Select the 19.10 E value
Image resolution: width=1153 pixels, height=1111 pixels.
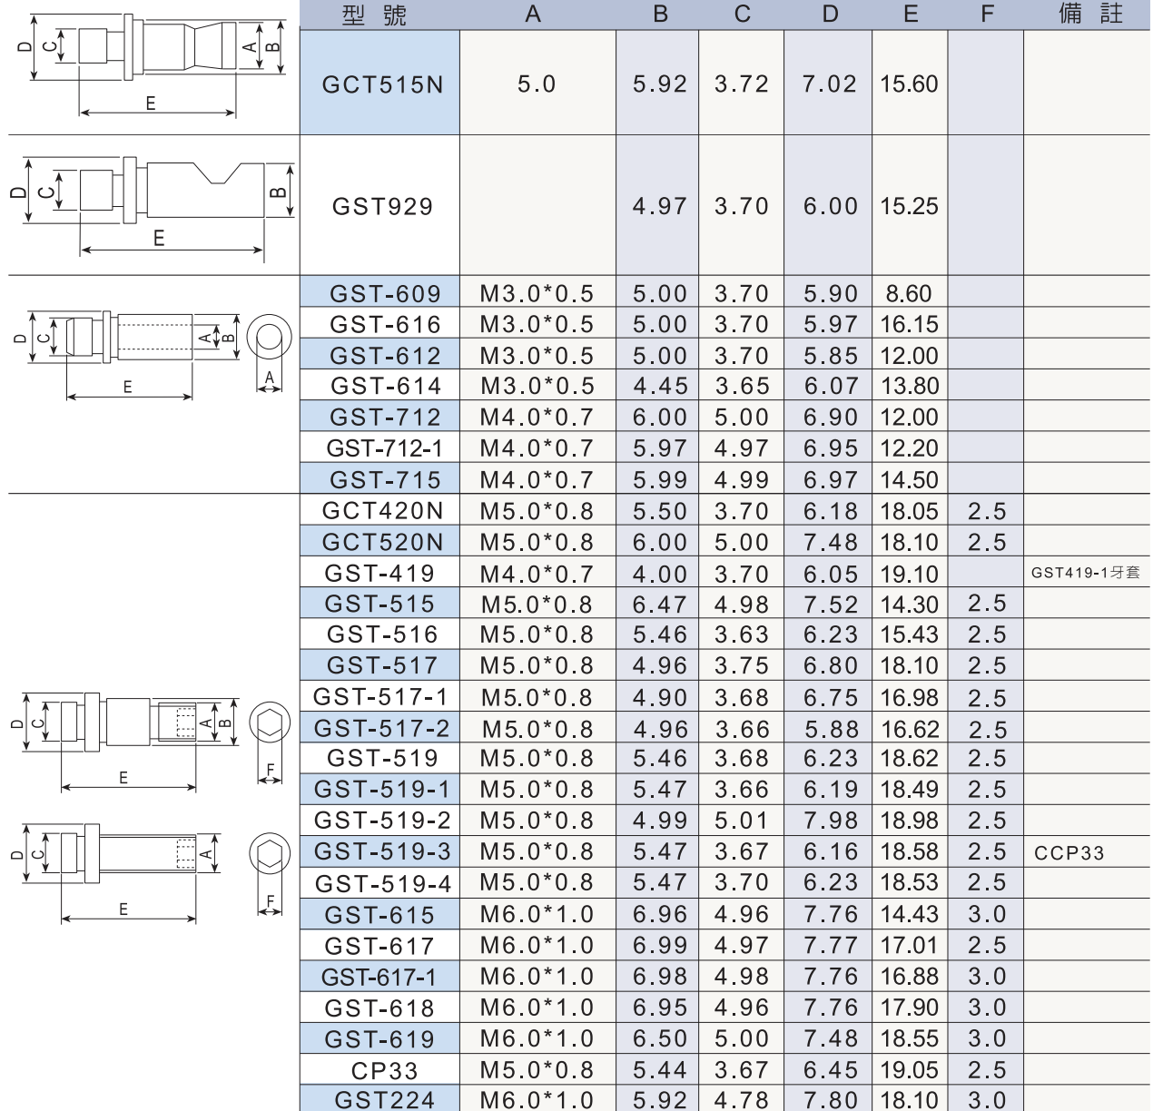pos(909,574)
